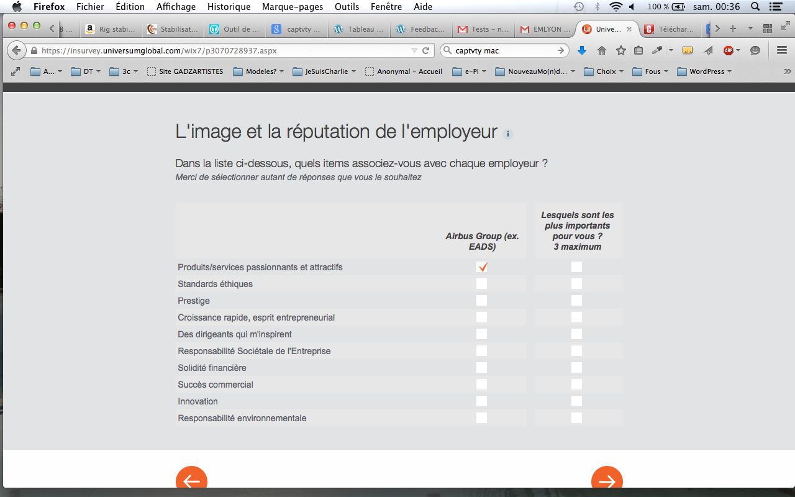Check Airbus box for Innovation
This screenshot has width=795, height=497.
(482, 401)
